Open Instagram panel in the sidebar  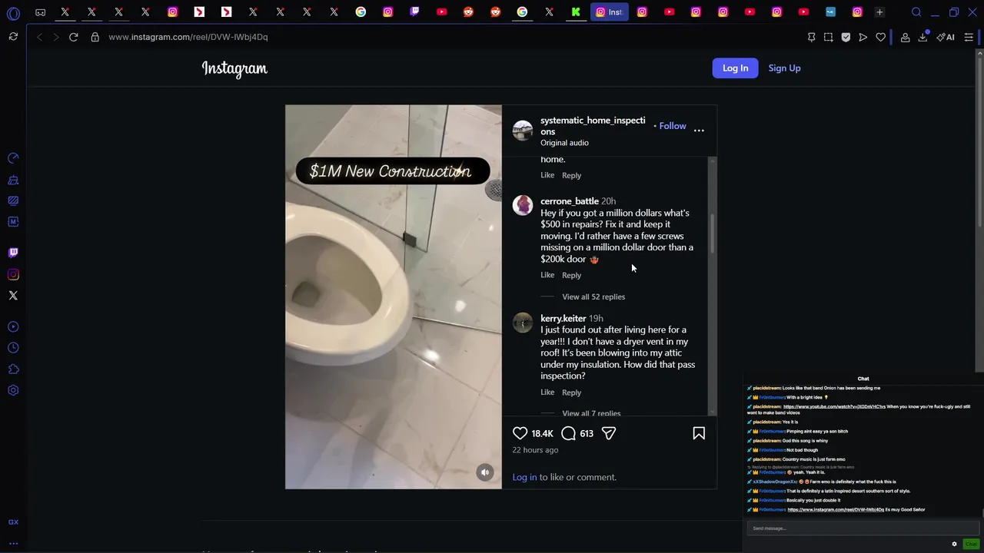tap(13, 274)
